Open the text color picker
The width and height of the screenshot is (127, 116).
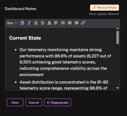[49, 23]
